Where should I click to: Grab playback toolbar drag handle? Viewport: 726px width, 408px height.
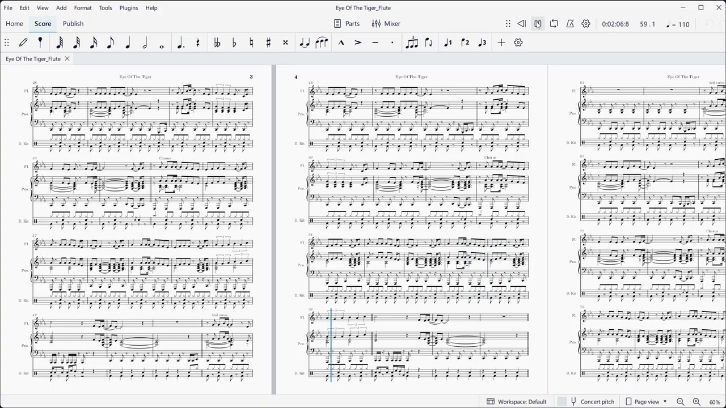tap(508, 24)
